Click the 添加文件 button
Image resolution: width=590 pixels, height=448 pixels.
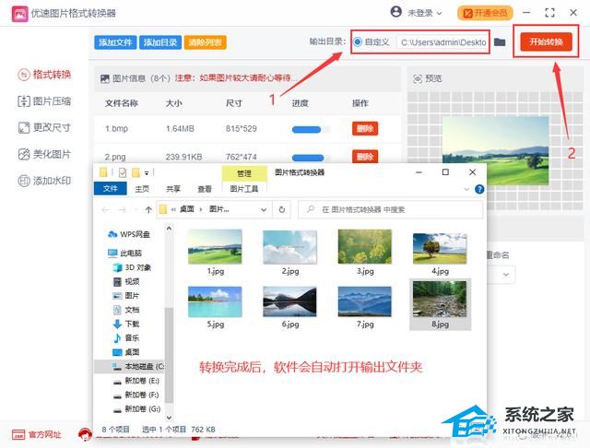point(115,42)
